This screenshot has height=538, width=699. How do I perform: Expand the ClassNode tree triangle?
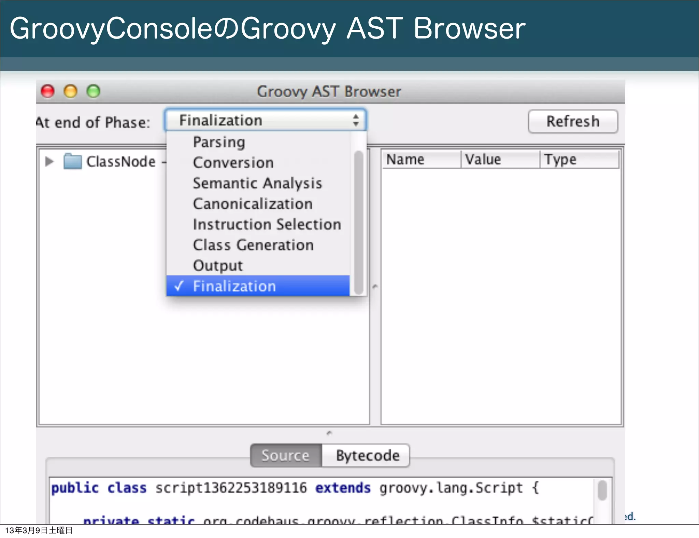pos(49,161)
